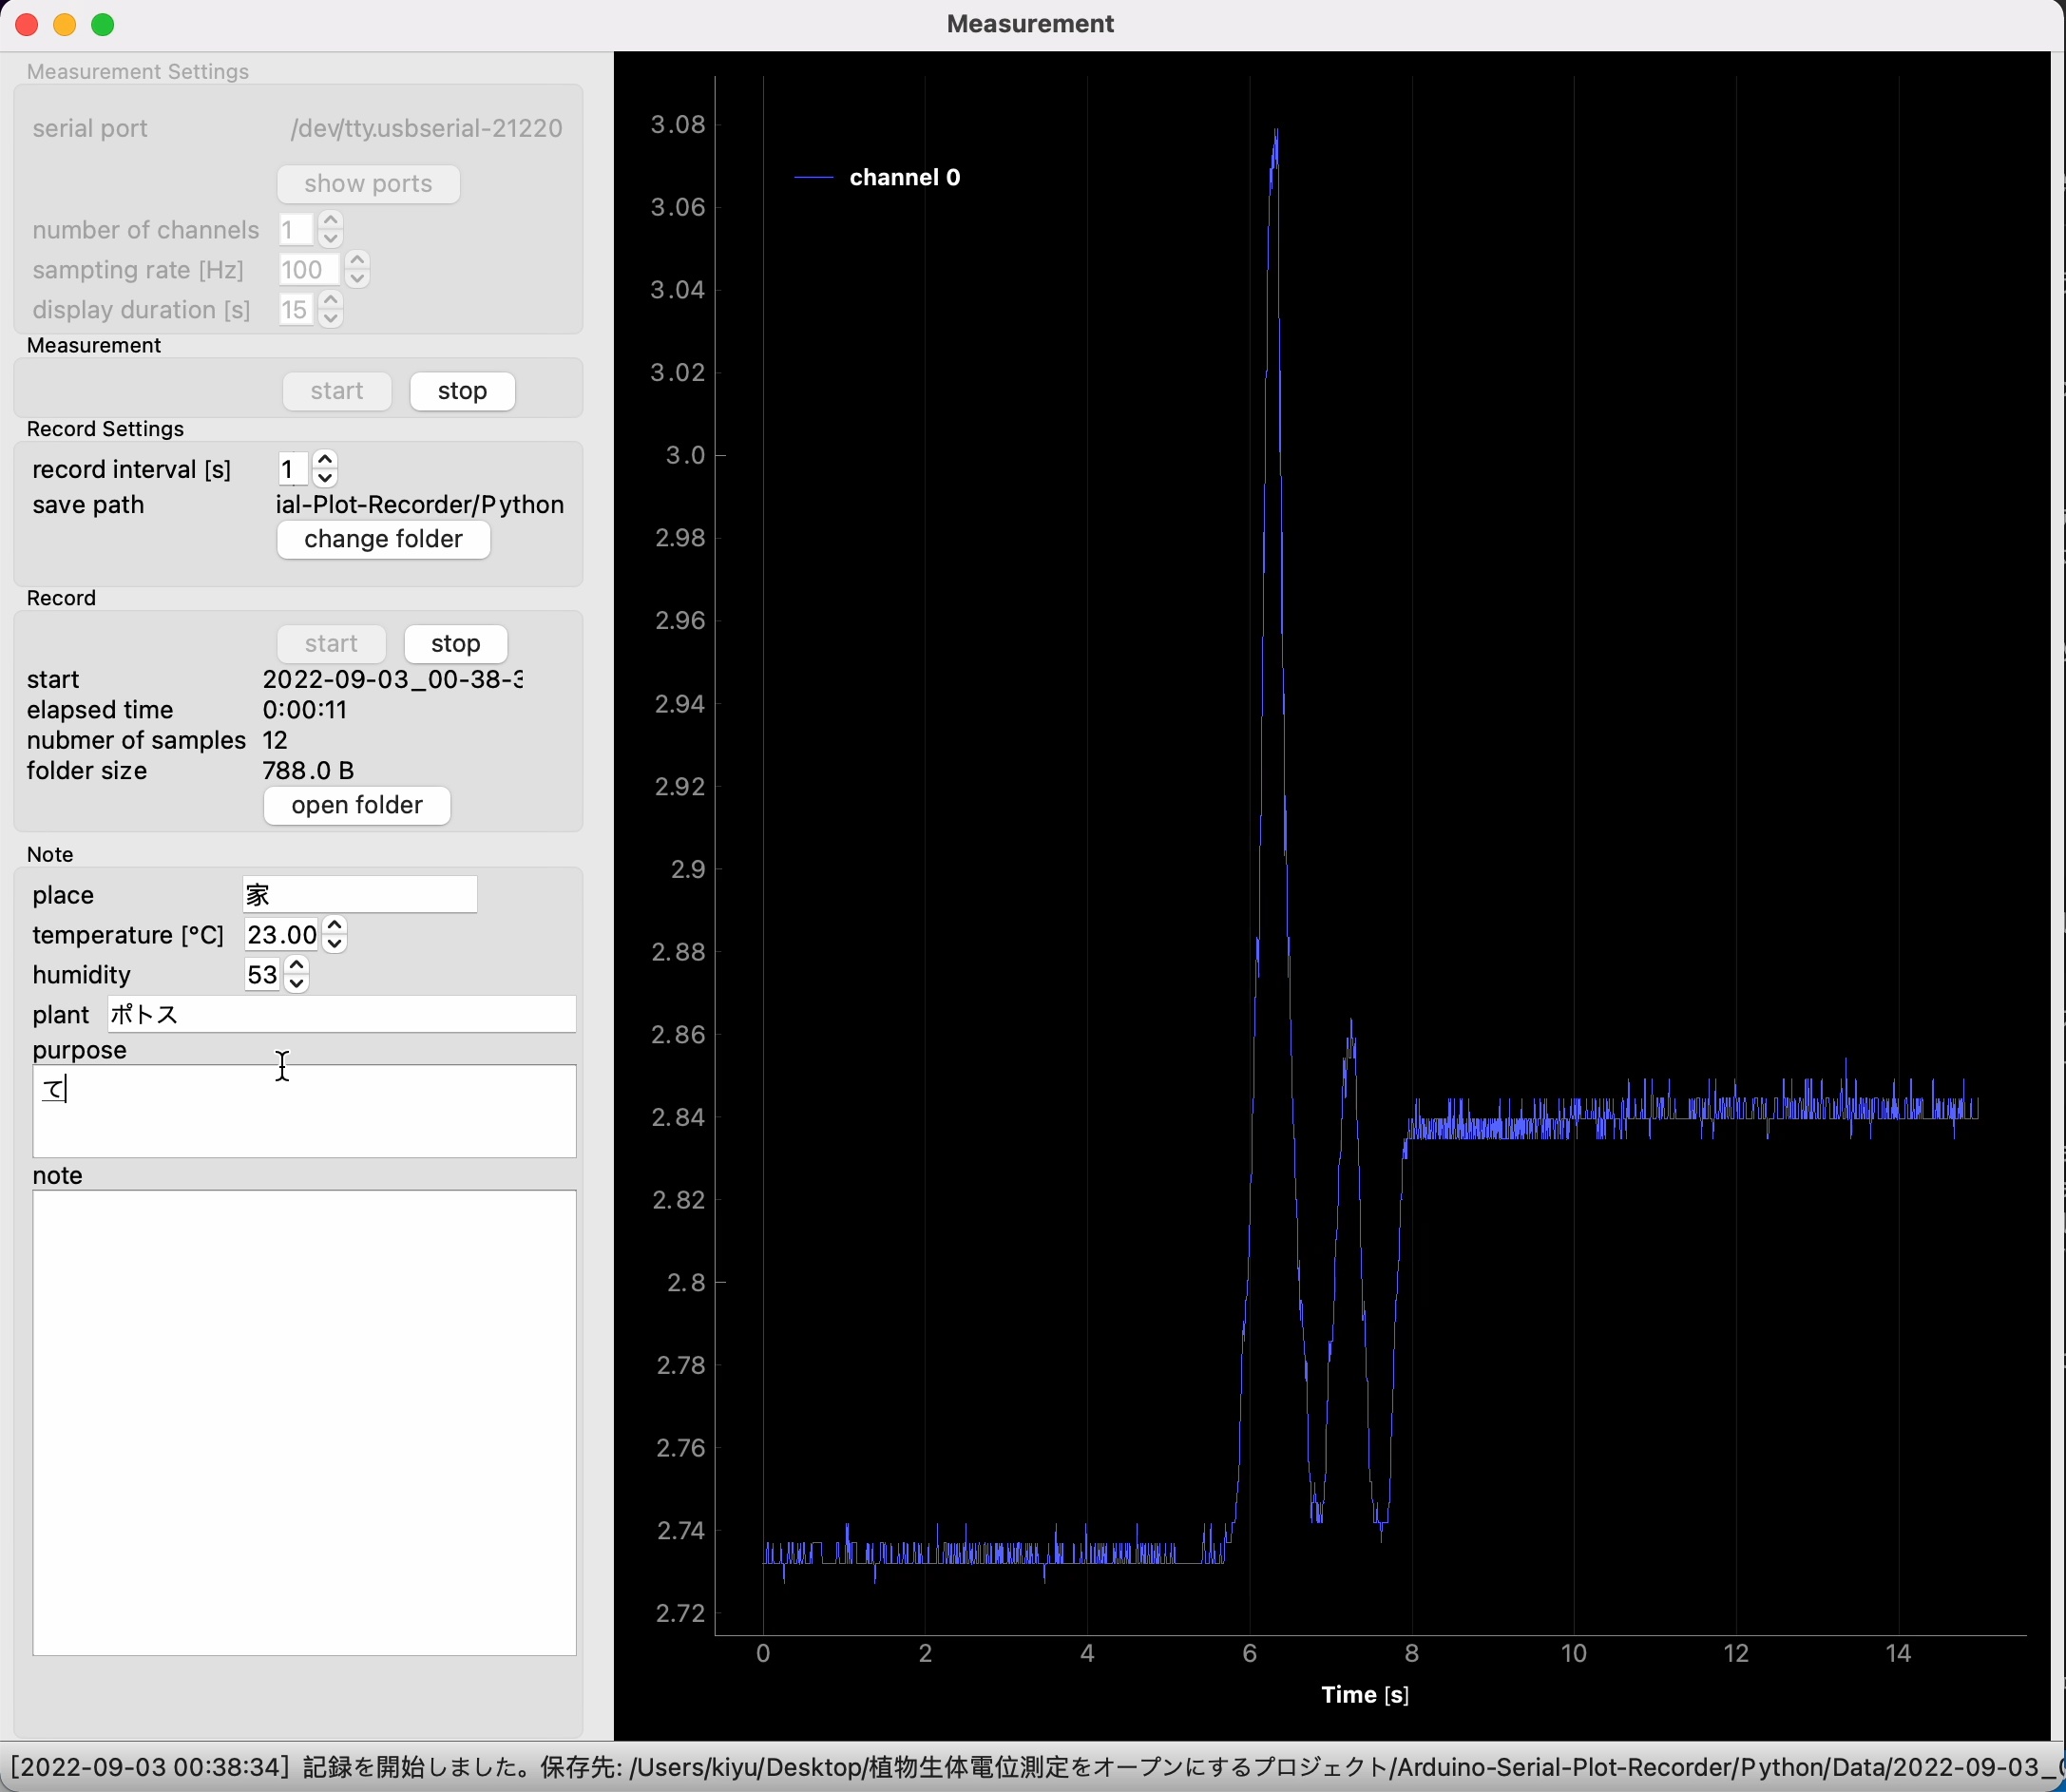This screenshot has height=1792, width=2066.
Task: Click the change folder button
Action: click(x=383, y=540)
